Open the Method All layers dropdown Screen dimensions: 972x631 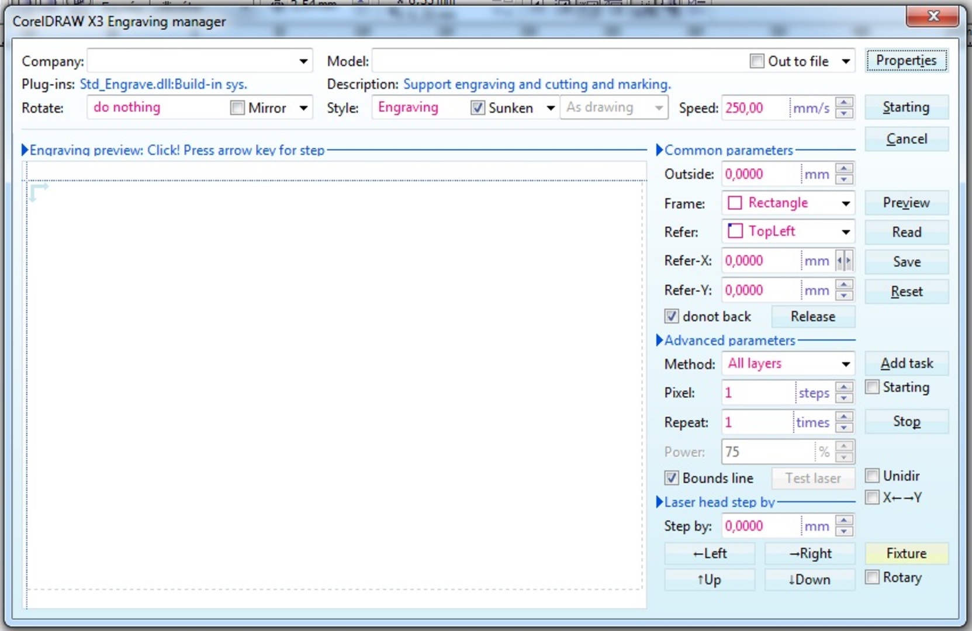[846, 364]
